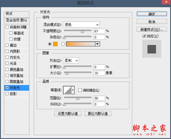Select the gradient radio button
The height and width of the screenshot is (139, 171).
[63, 44]
